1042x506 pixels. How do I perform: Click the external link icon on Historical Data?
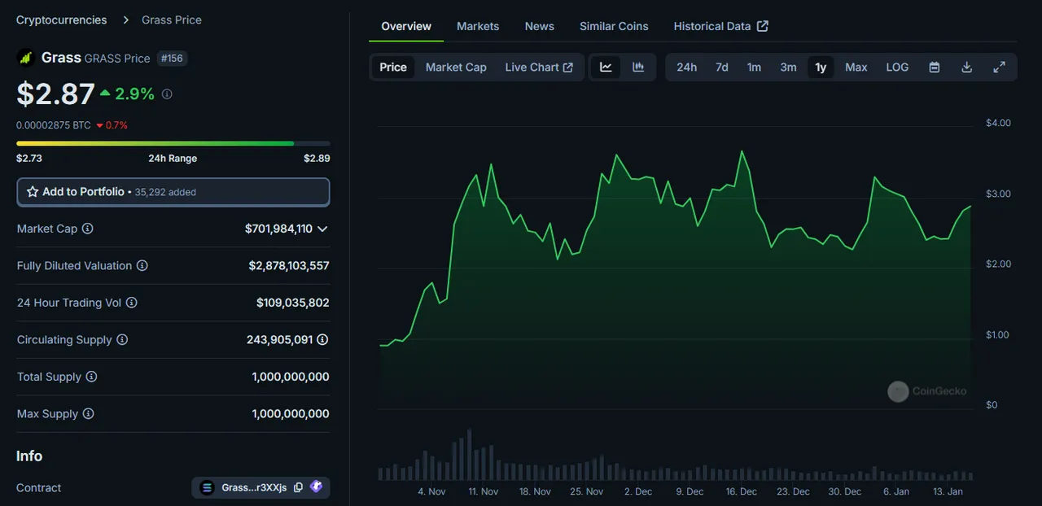763,26
